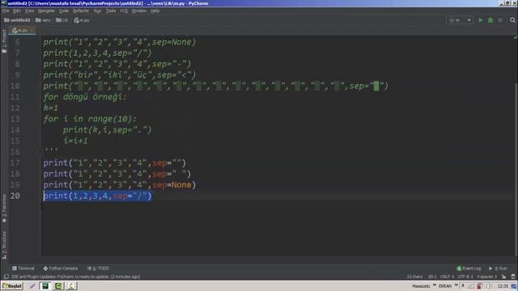Open the Edit menu
Screen dimensions: 518x291
point(16,11)
